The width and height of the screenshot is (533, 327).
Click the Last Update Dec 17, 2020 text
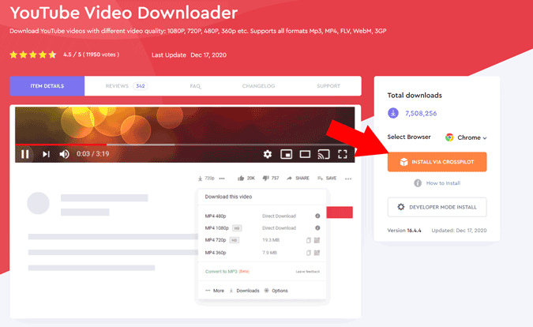pos(189,55)
